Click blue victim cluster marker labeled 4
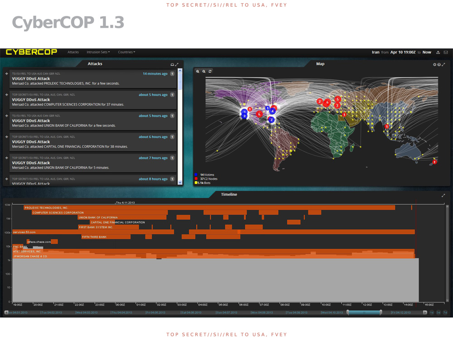 (x=272, y=111)
